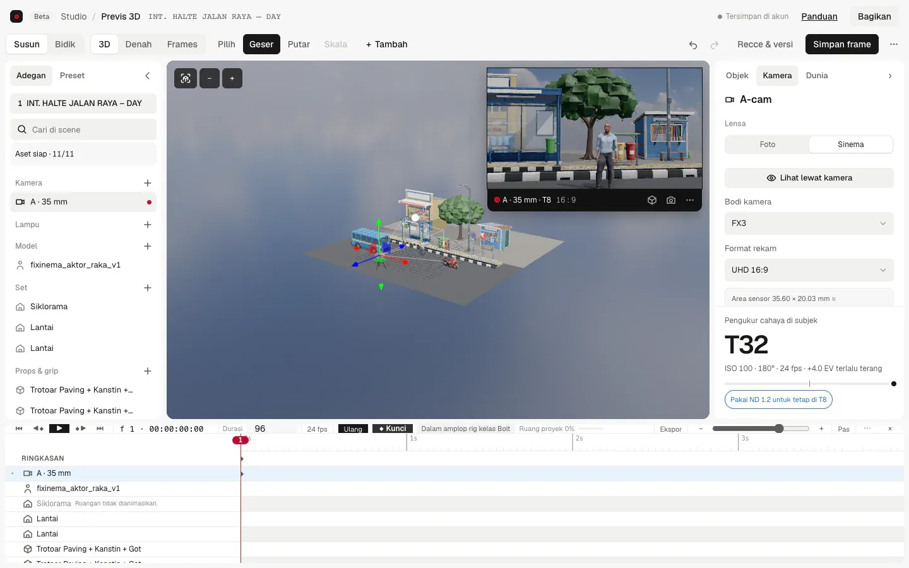Select the Foto lens mode

768,145
